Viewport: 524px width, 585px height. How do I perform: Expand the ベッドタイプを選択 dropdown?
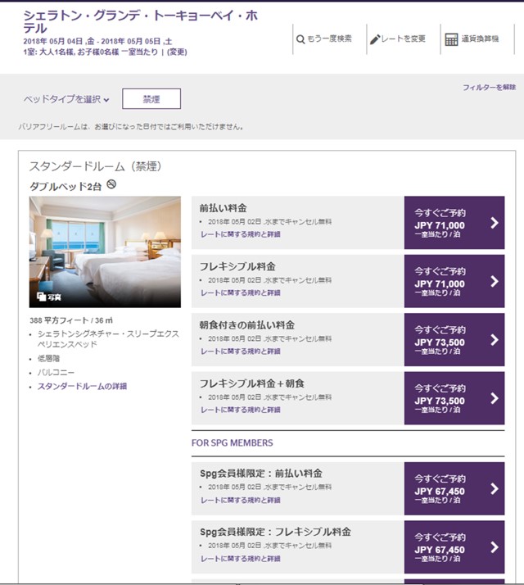tap(66, 99)
